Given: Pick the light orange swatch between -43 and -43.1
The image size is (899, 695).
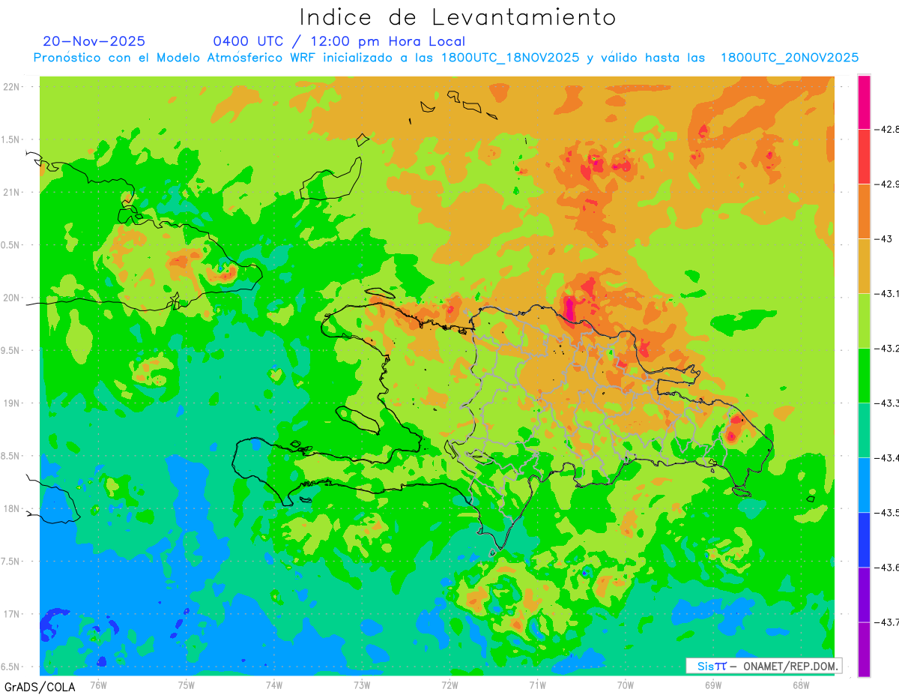Looking at the screenshot, I should pyautogui.click(x=864, y=266).
